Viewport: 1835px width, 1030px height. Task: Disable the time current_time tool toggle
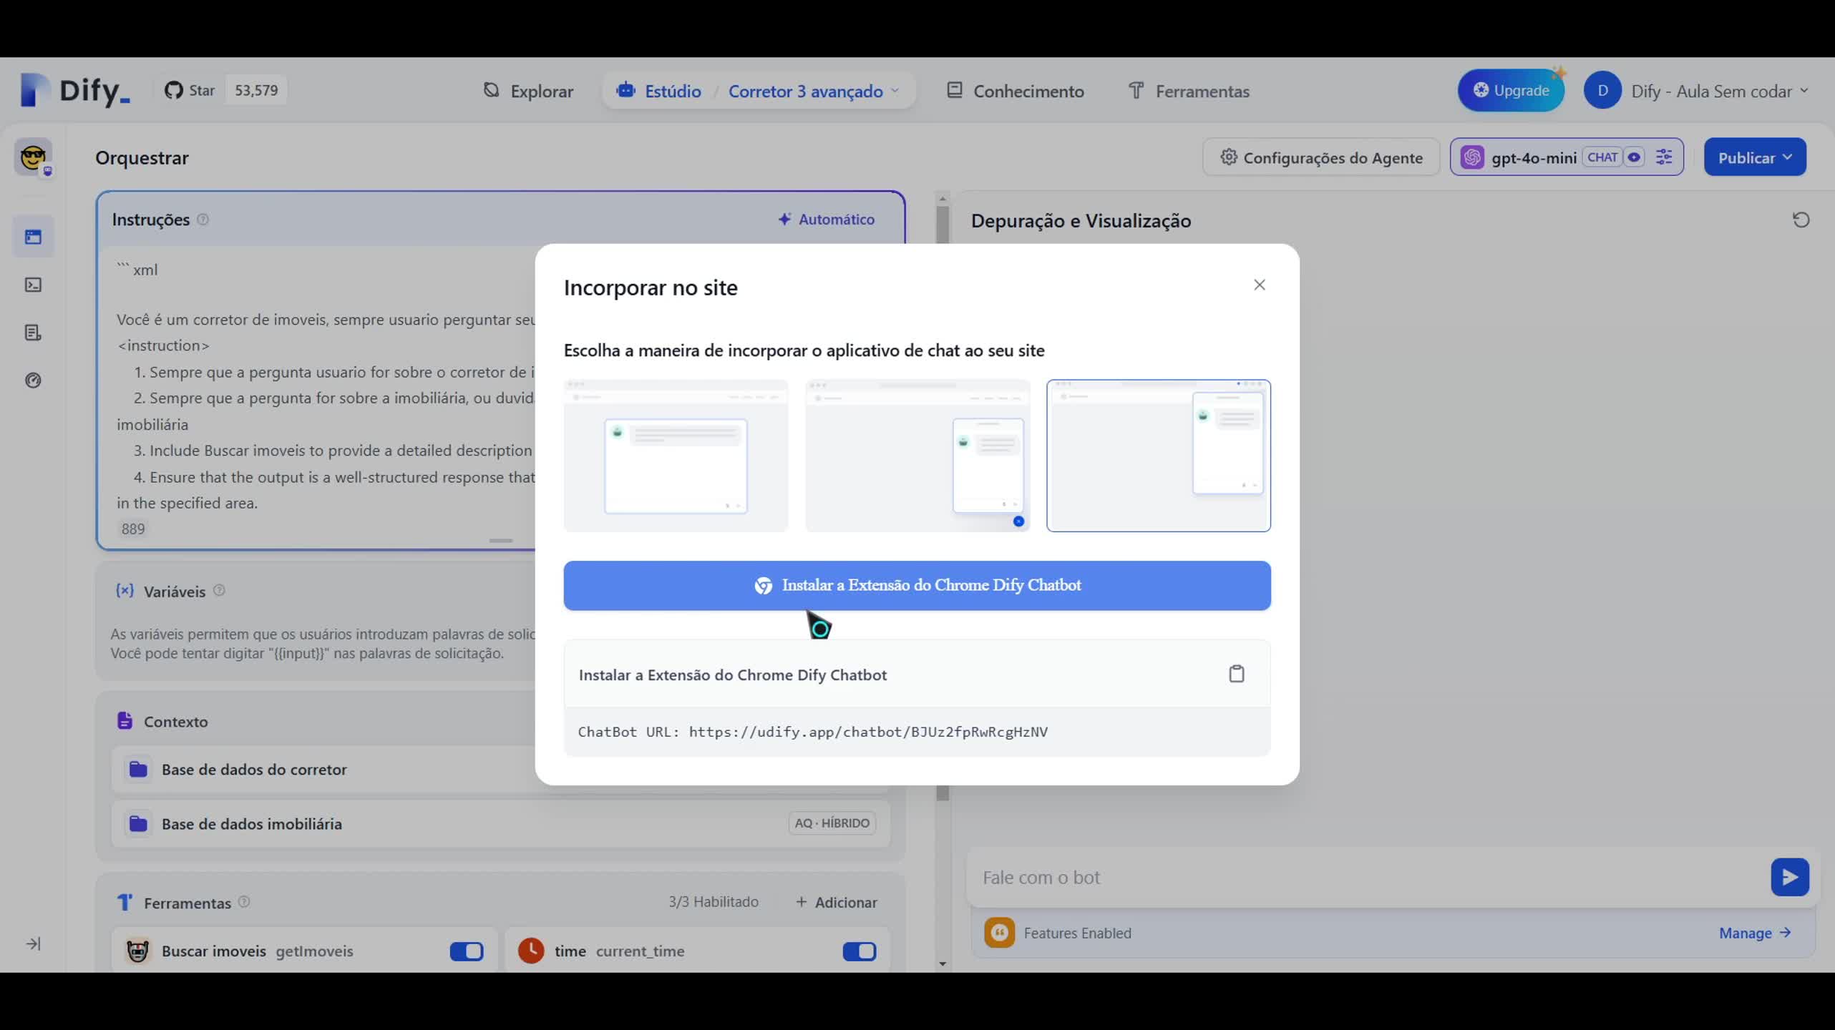pyautogui.click(x=858, y=951)
